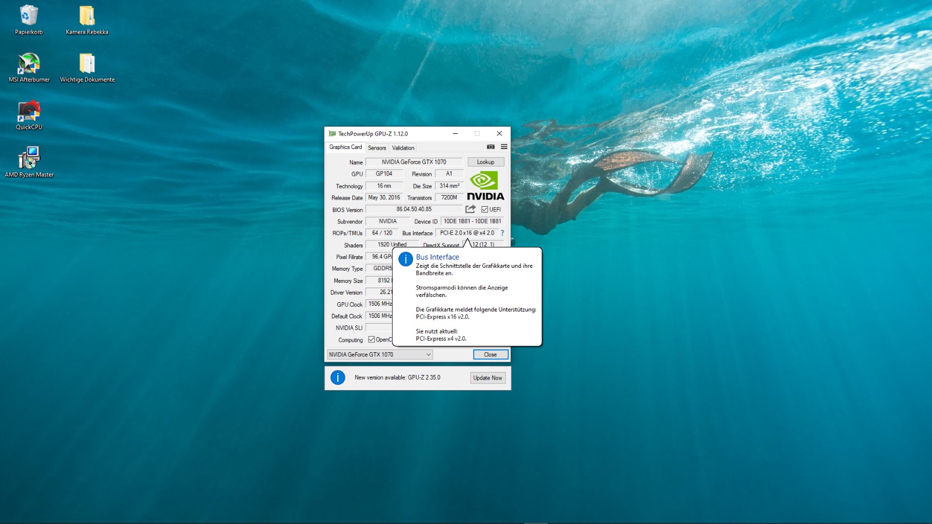Expand the NVIDIA GeForce GTX 1070 card dropdown
Viewport: 932px width, 524px height.
pos(380,355)
